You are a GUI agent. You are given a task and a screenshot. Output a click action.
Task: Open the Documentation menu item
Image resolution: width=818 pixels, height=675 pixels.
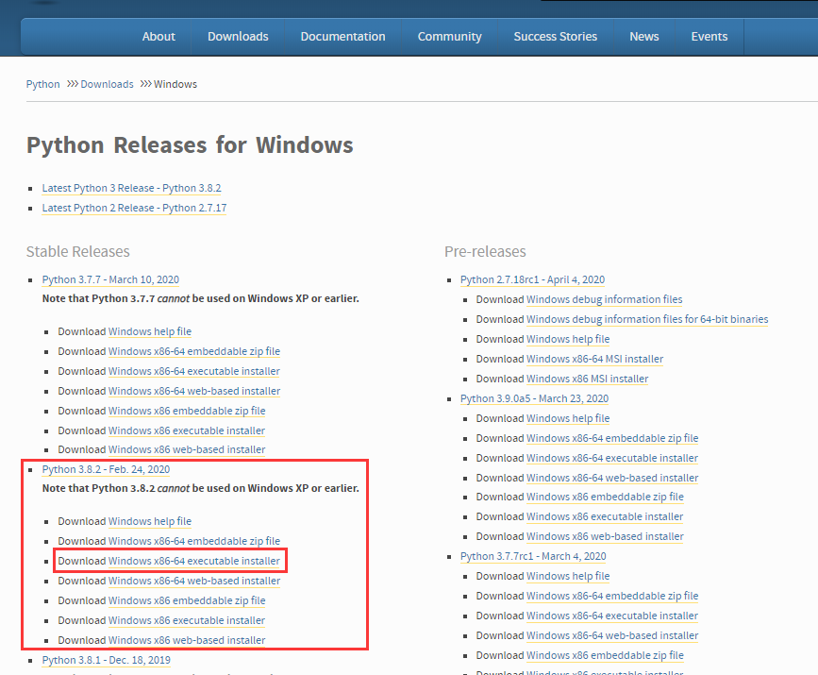pyautogui.click(x=342, y=36)
